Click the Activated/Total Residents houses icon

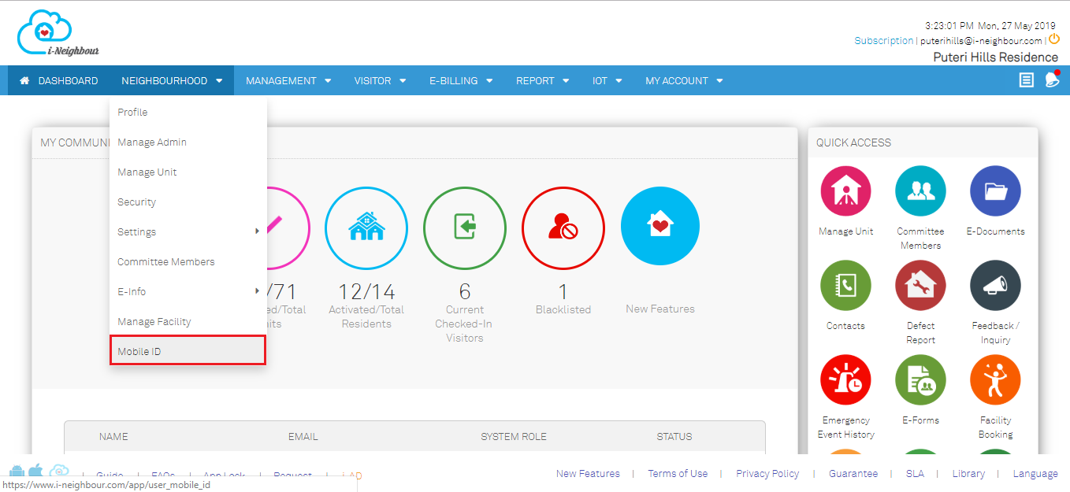[x=366, y=228]
